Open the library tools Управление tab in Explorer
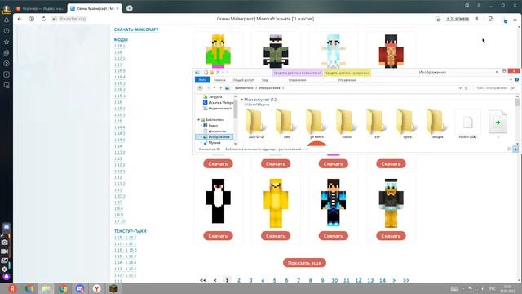Image resolution: width=522 pixels, height=294 pixels. click(x=297, y=80)
